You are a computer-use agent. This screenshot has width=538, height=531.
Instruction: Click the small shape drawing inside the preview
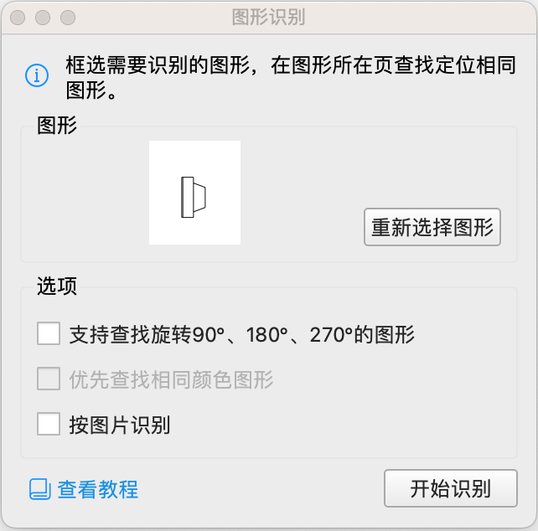[x=194, y=198]
